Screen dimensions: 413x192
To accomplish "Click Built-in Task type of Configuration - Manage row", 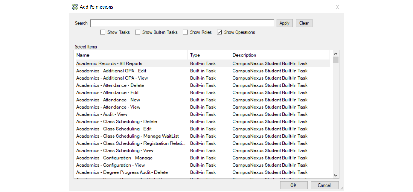I will point(203,158).
